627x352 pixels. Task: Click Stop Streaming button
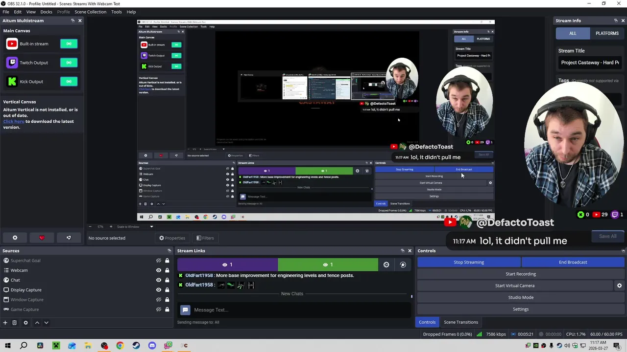[469, 262]
